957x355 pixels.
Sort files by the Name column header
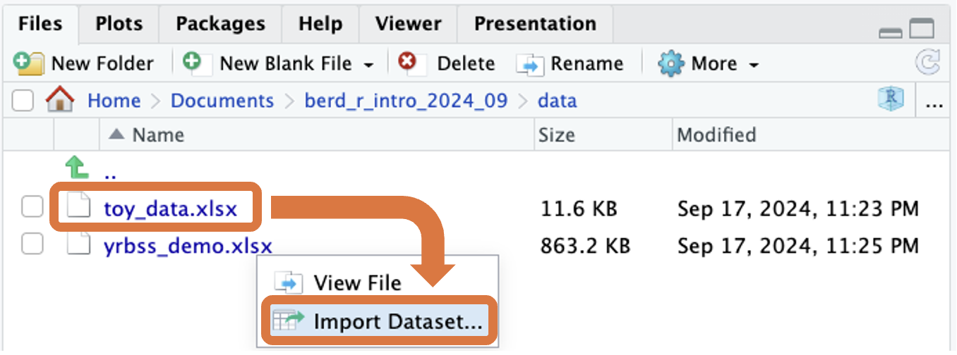point(158,135)
